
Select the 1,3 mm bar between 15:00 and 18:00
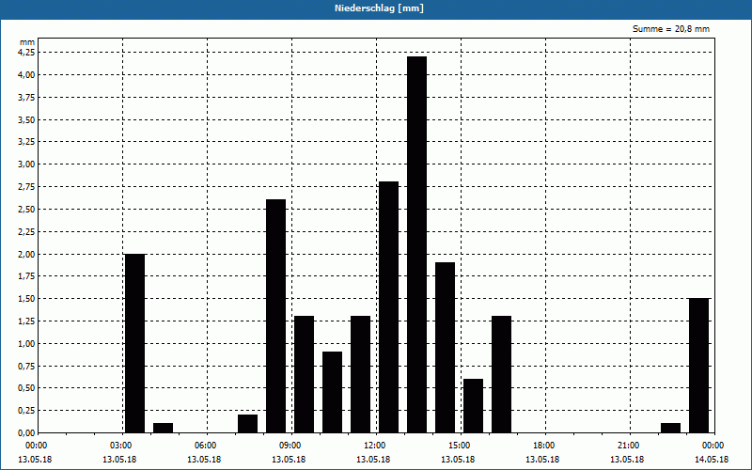(502, 374)
